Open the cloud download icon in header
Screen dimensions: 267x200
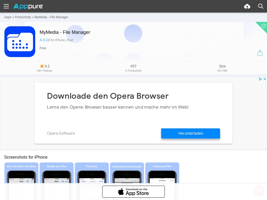247,7
